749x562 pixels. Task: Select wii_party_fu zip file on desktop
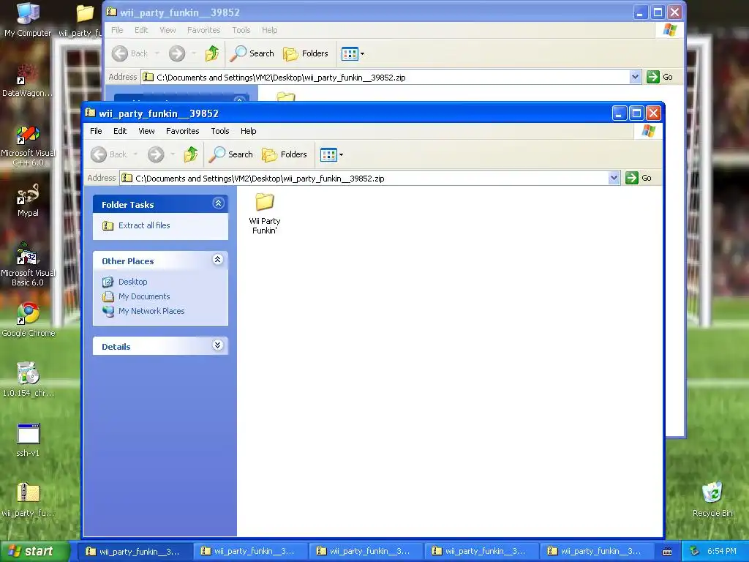pyautogui.click(x=28, y=500)
